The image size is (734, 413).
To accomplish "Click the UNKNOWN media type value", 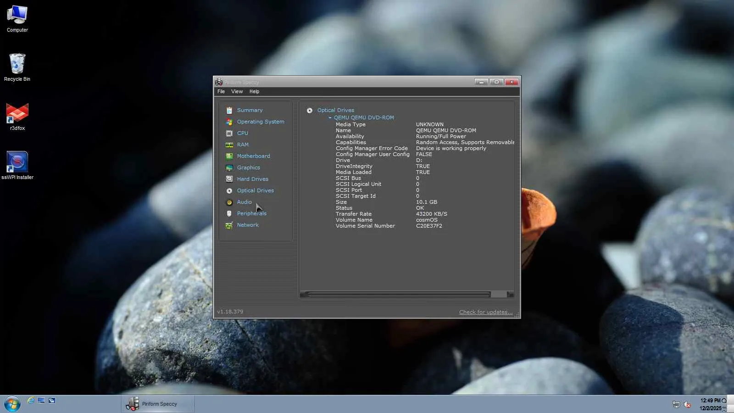I will click(430, 124).
